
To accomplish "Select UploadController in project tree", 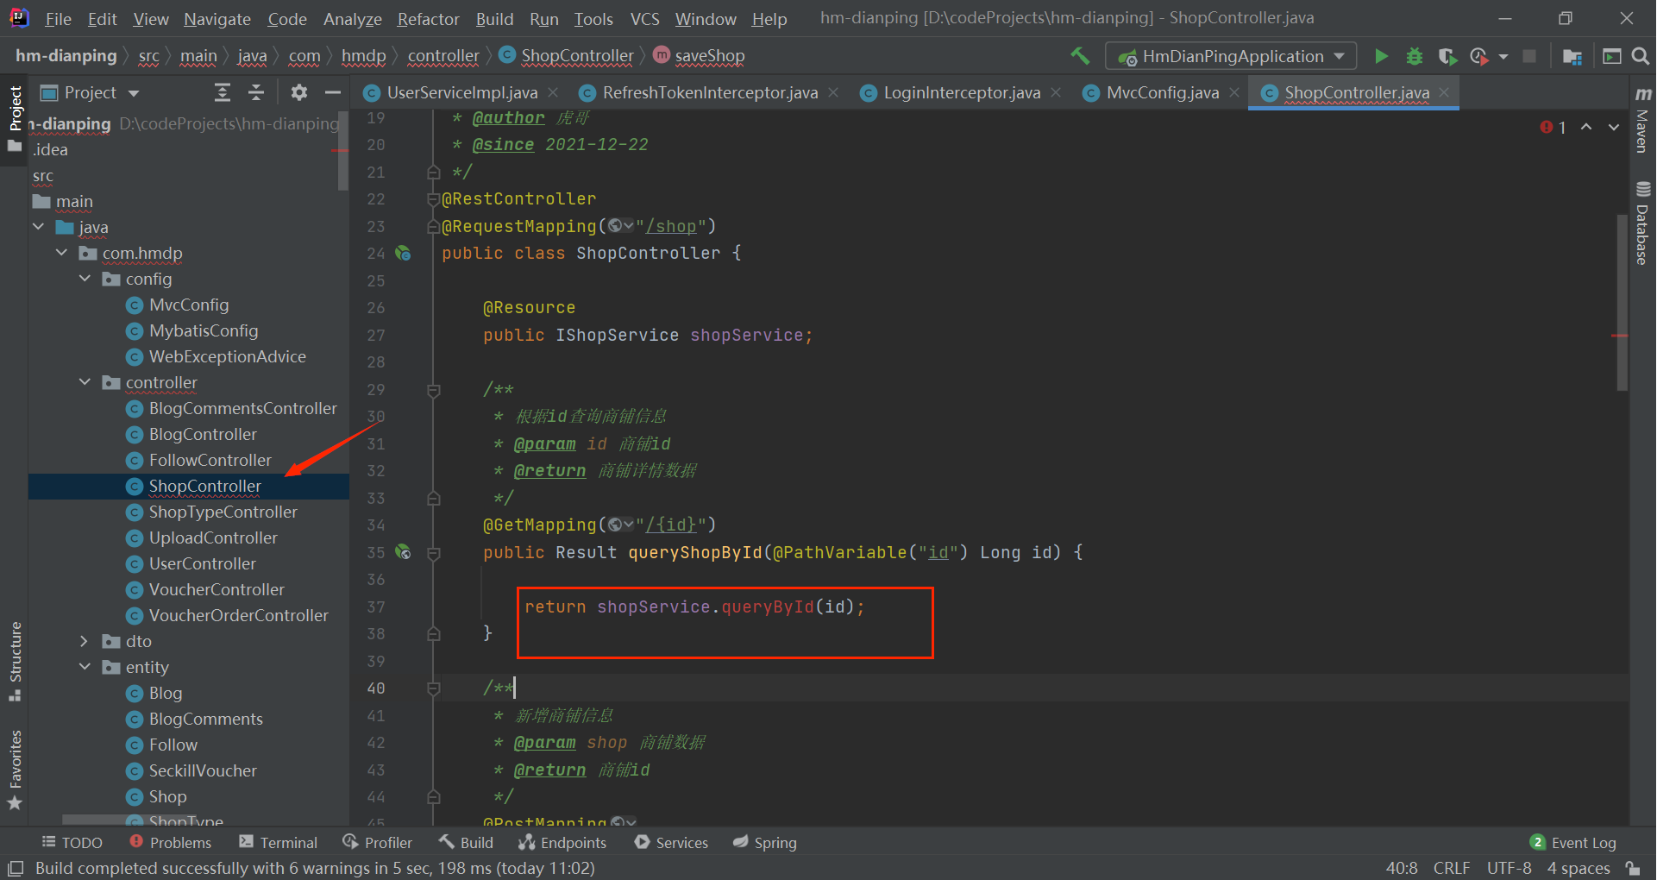I will pos(213,537).
